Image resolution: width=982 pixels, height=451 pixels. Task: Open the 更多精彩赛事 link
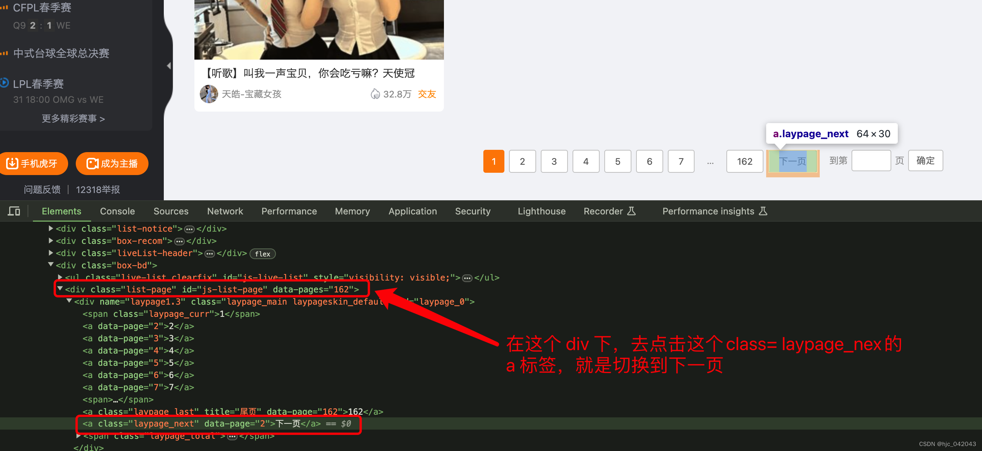(x=73, y=118)
